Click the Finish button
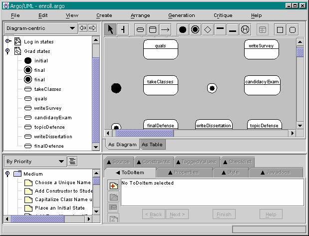This screenshot has width=309, height=236. (x=224, y=214)
